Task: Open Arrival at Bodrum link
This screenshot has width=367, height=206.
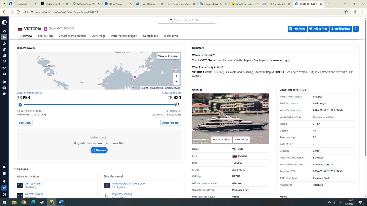Action: [x=172, y=93]
